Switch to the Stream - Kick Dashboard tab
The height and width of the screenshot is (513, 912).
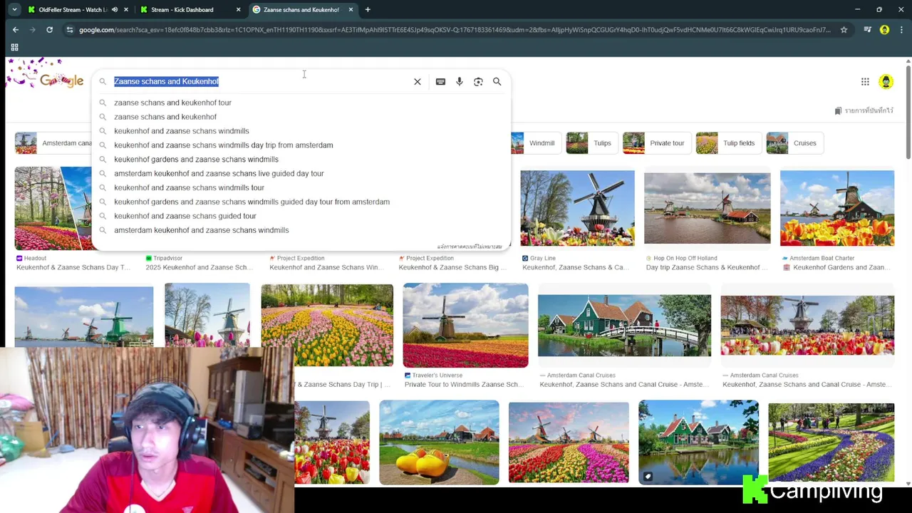[x=182, y=10]
